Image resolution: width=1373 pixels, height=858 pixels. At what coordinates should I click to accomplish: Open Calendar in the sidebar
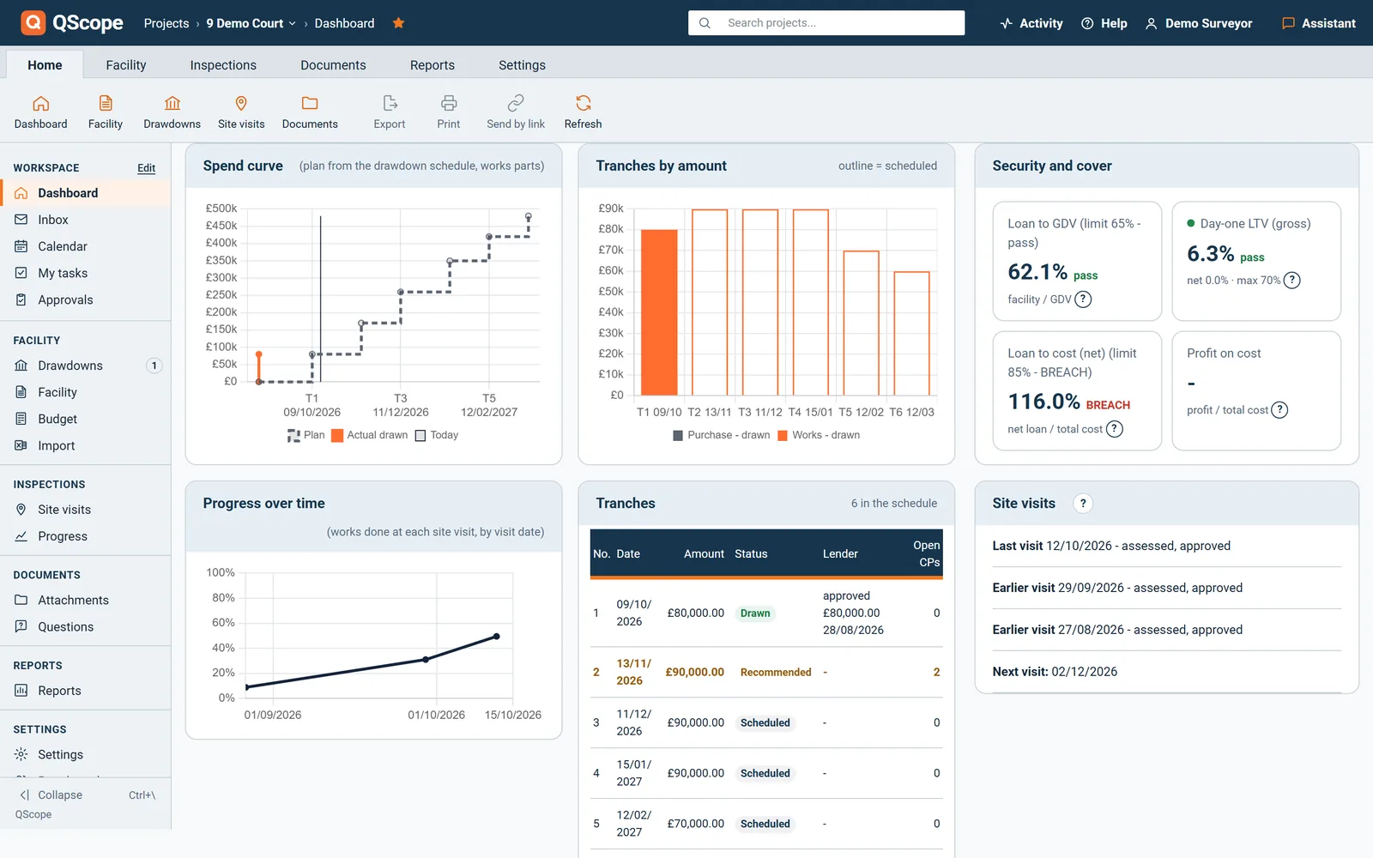86,246
